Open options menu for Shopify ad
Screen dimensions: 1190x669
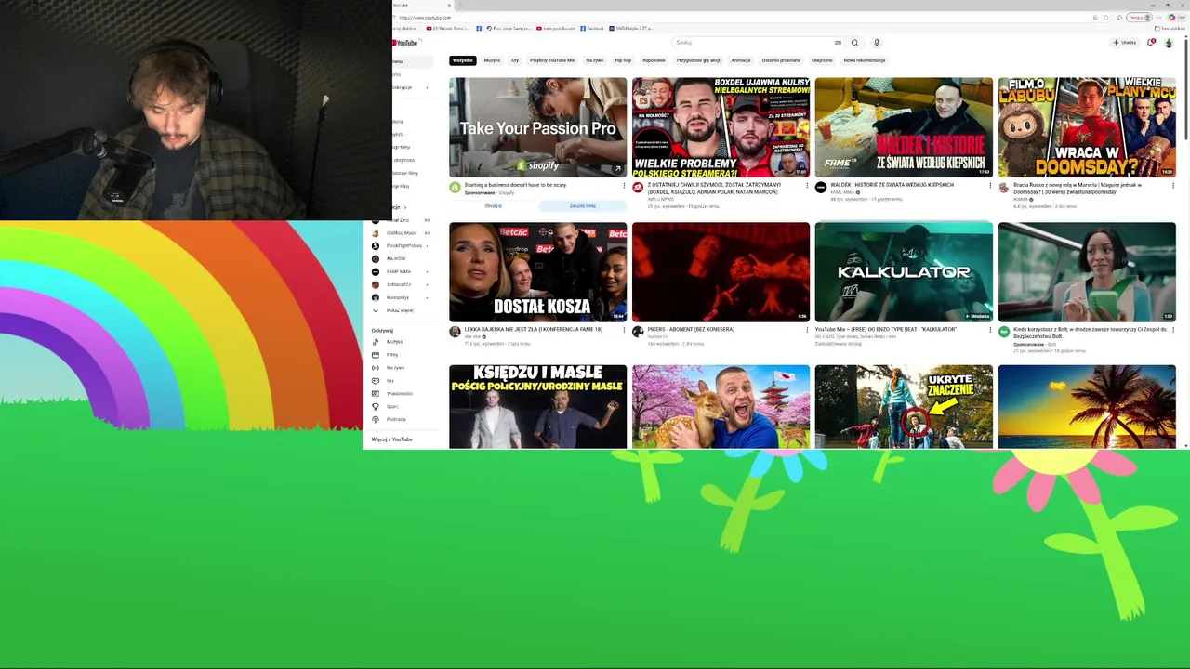click(x=624, y=185)
